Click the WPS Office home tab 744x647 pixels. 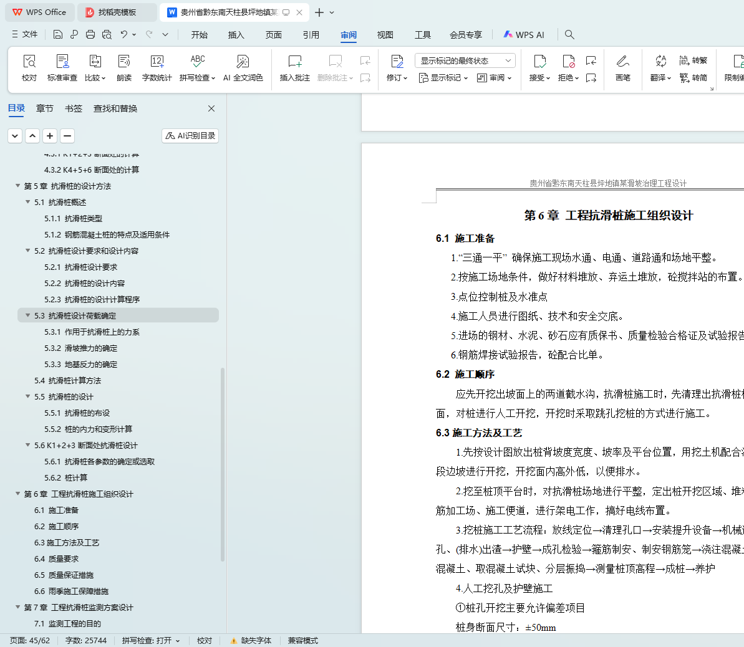[40, 12]
